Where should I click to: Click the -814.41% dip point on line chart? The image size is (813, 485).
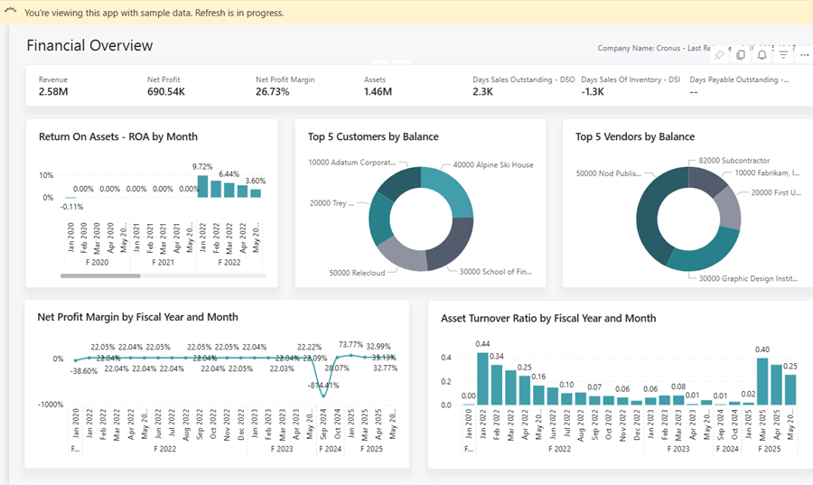[324, 396]
